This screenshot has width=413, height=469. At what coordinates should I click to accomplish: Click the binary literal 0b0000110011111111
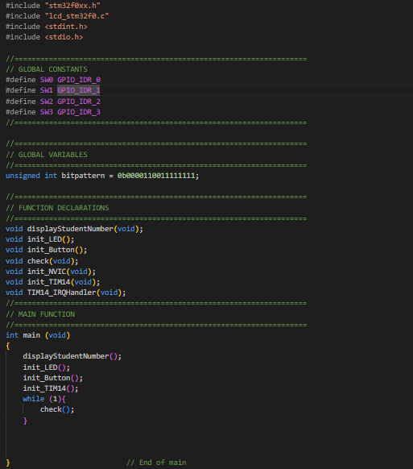(x=156, y=176)
